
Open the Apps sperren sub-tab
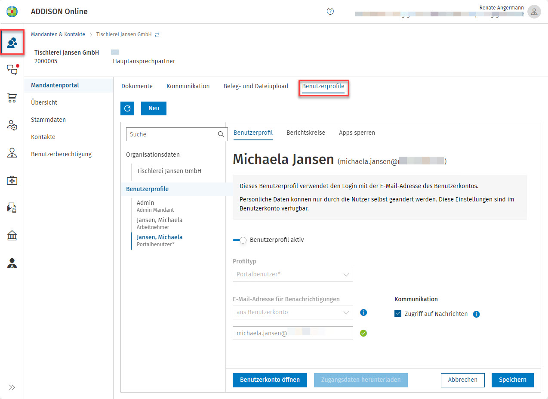(x=357, y=133)
